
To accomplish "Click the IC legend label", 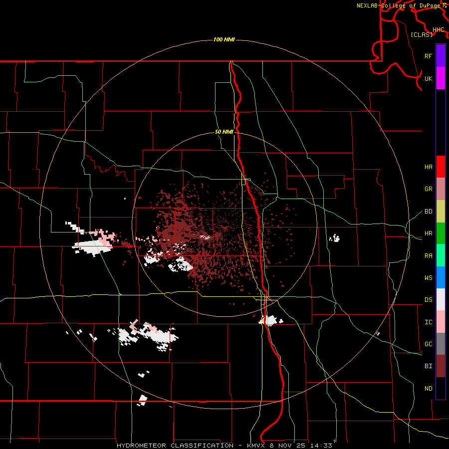I will (428, 322).
